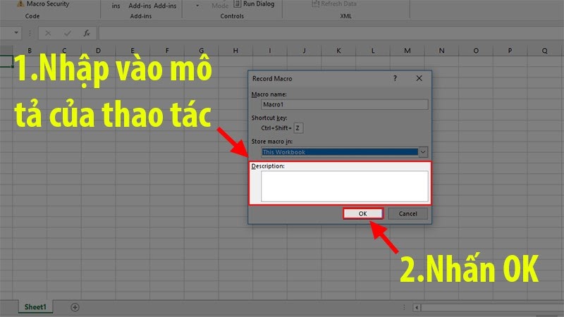Click the Macro Security warning icon
The height and width of the screenshot is (317, 564).
20,4
